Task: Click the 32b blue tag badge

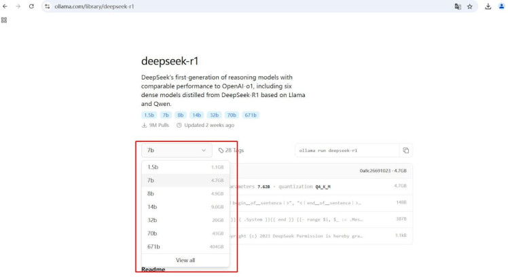Action: pos(214,115)
